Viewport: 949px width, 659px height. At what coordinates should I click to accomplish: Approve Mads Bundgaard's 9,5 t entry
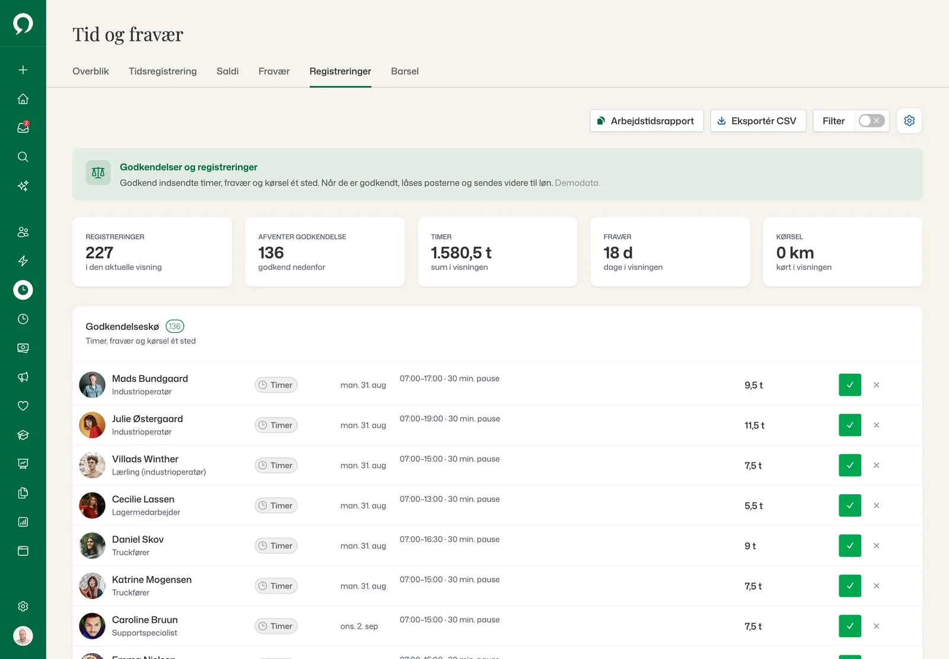[850, 385]
